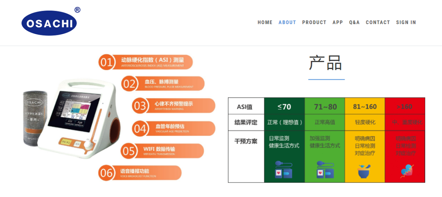The image size is (442, 197).
Task: Go to the ABOUT page
Action: coord(287,22)
